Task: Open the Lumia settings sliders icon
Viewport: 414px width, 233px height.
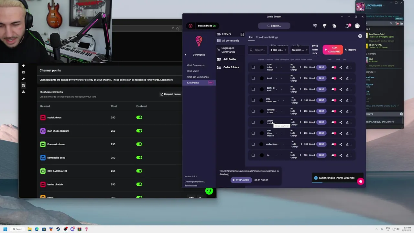Action: pyautogui.click(x=315, y=26)
